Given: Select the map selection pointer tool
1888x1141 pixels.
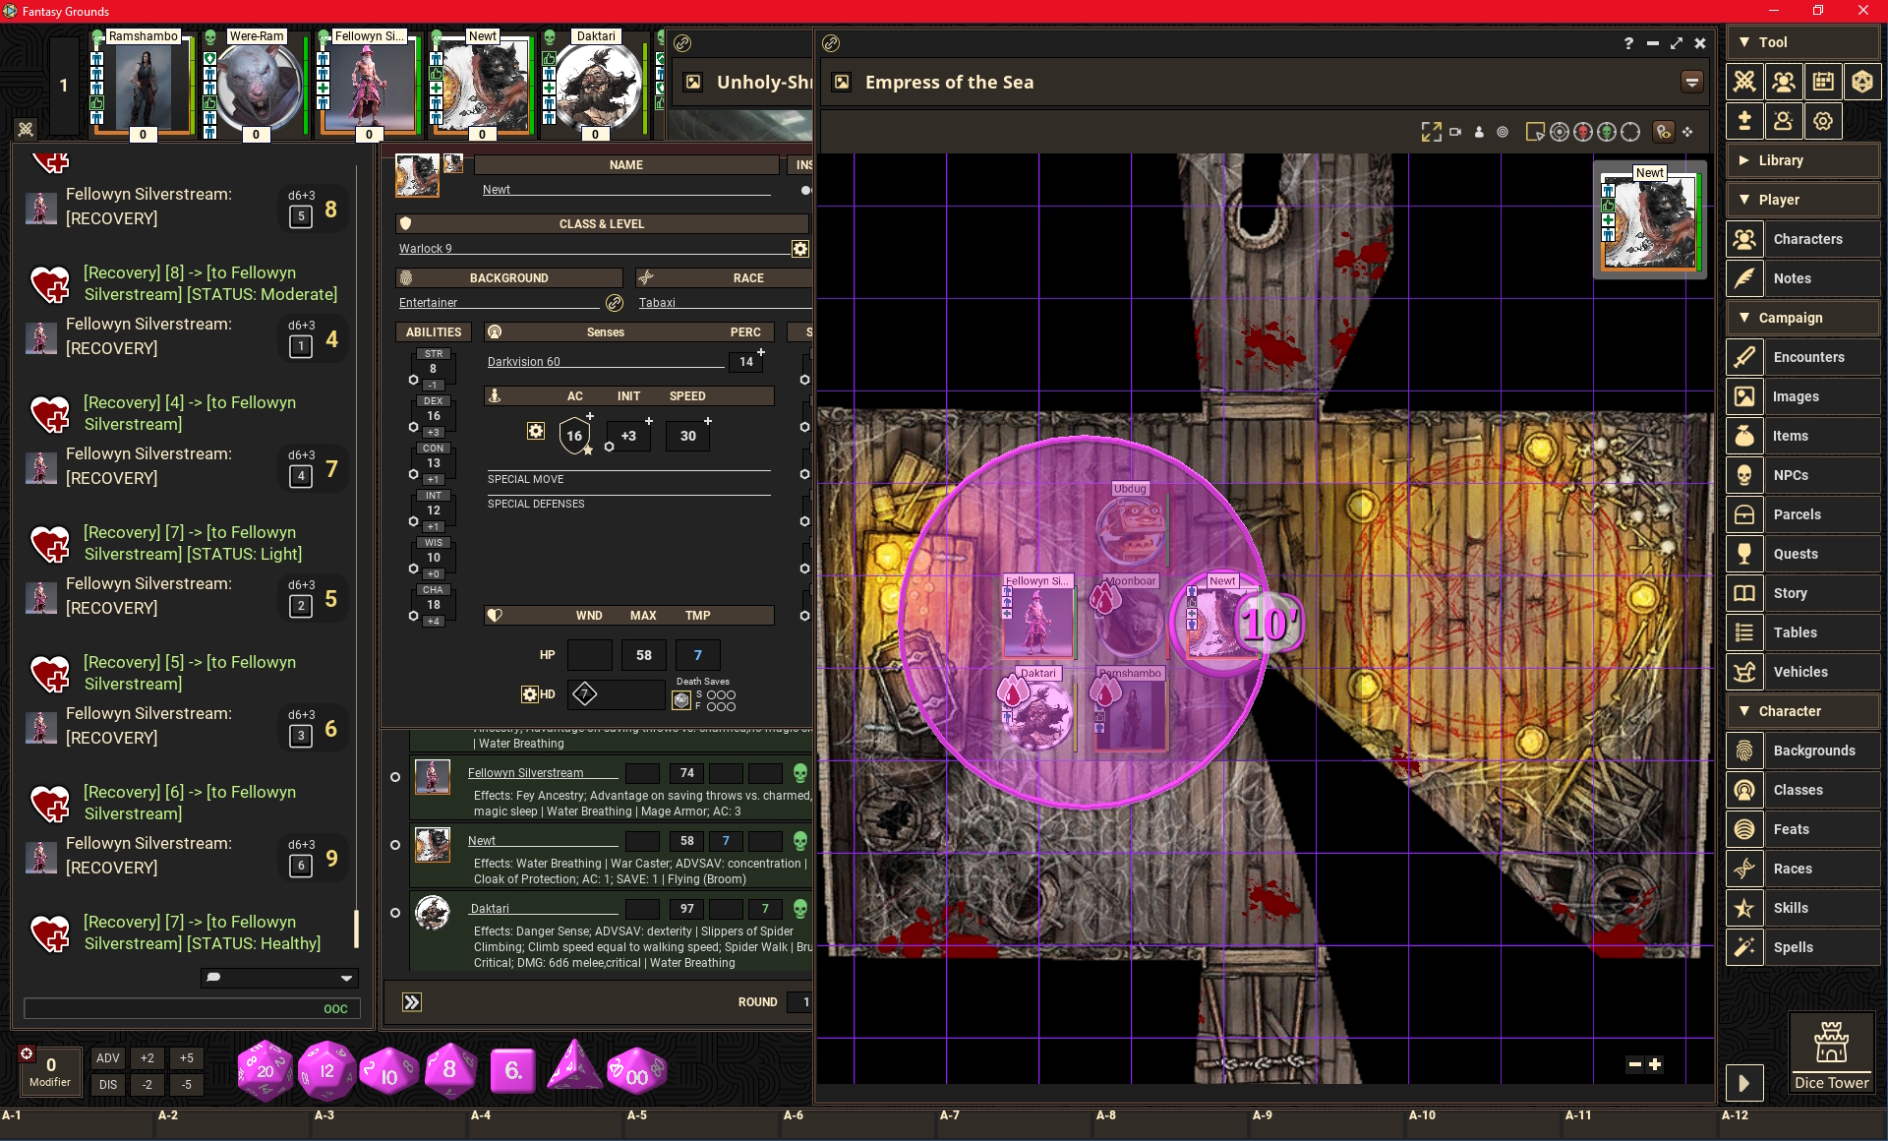Looking at the screenshot, I should pos(1534,132).
